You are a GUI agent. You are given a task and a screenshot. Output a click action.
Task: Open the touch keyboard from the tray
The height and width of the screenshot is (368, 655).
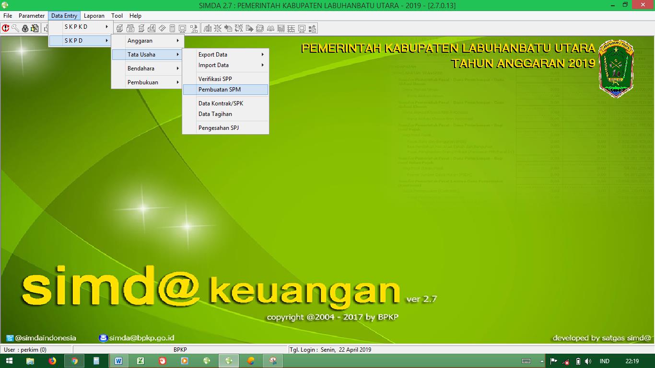click(526, 361)
